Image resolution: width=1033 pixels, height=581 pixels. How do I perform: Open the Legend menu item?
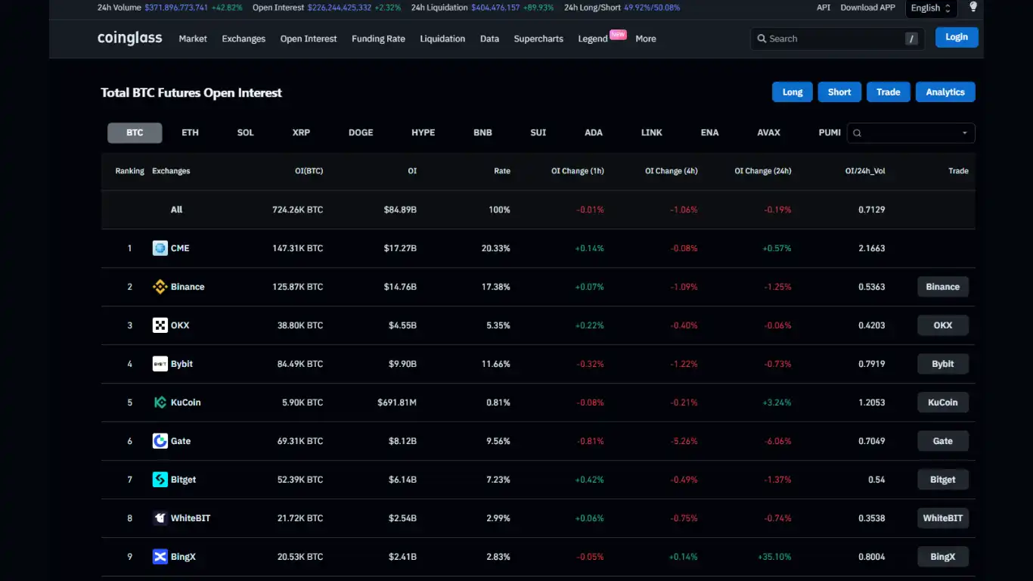[593, 39]
